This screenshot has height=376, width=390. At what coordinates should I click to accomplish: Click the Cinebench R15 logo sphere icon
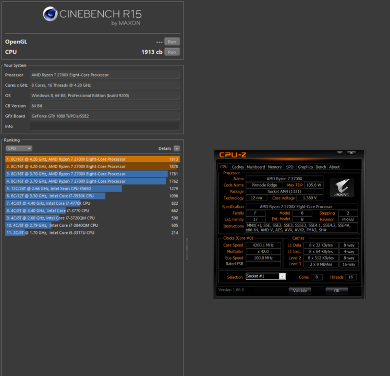click(x=50, y=14)
